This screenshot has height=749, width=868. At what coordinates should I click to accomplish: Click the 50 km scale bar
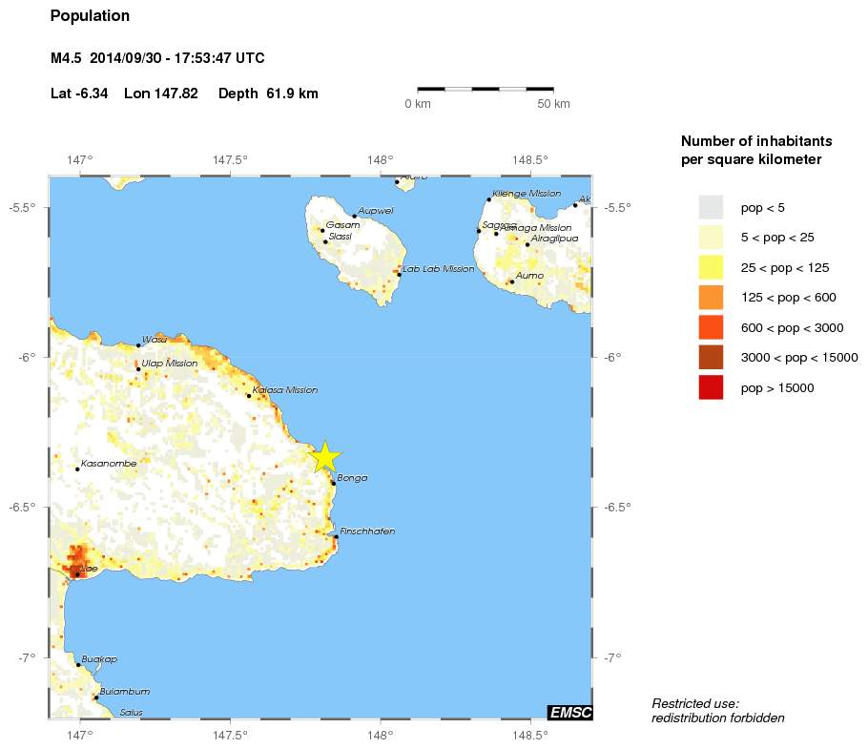click(x=486, y=89)
